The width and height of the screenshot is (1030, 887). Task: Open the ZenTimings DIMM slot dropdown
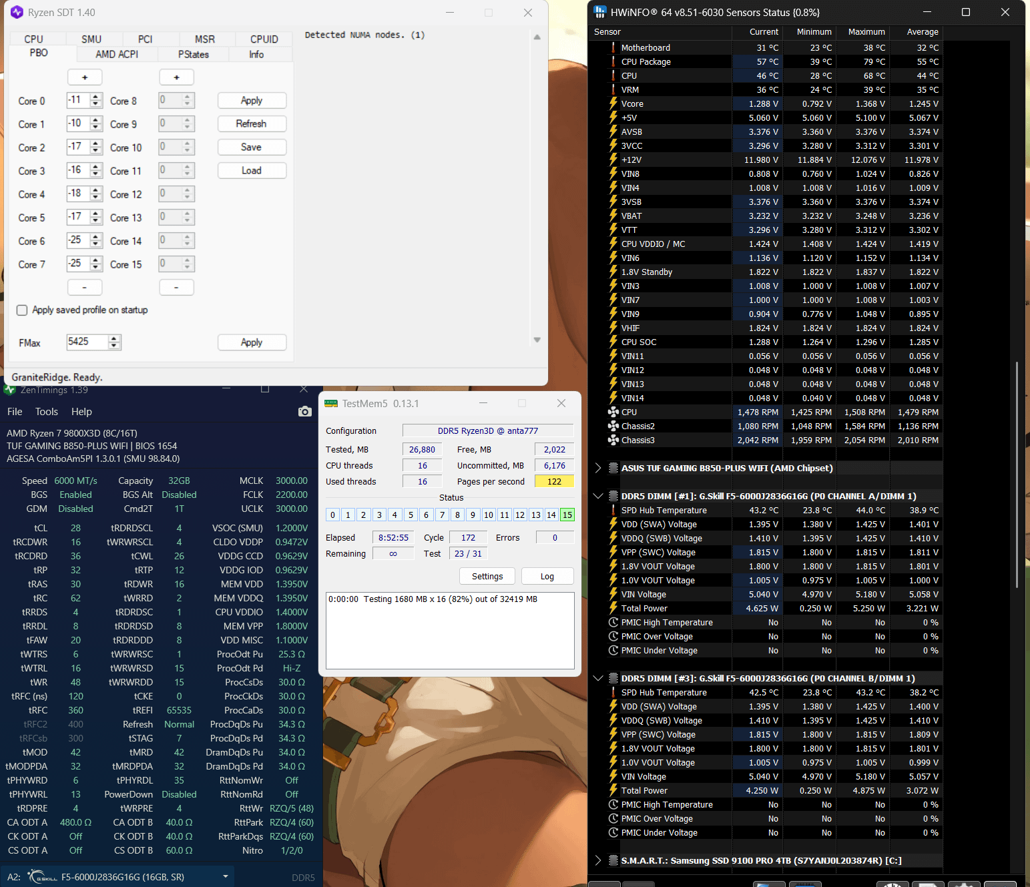[x=226, y=877]
